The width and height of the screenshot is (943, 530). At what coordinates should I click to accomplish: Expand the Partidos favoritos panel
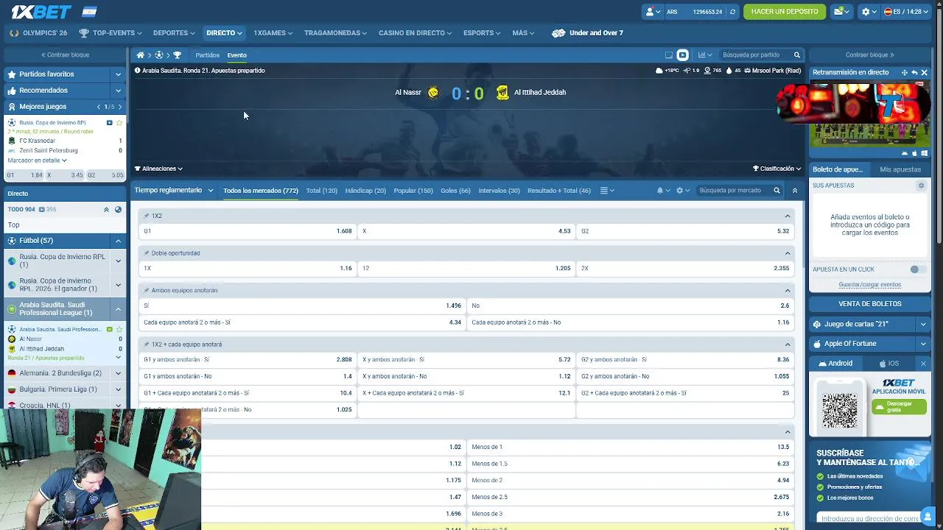pyautogui.click(x=118, y=74)
